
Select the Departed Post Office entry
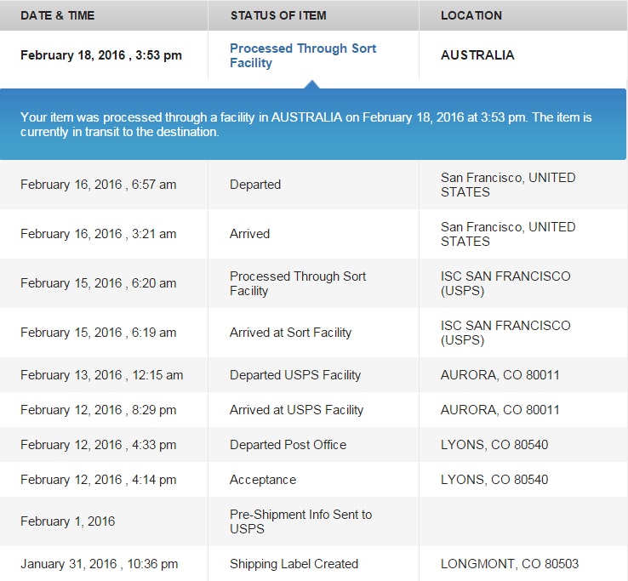coord(288,445)
